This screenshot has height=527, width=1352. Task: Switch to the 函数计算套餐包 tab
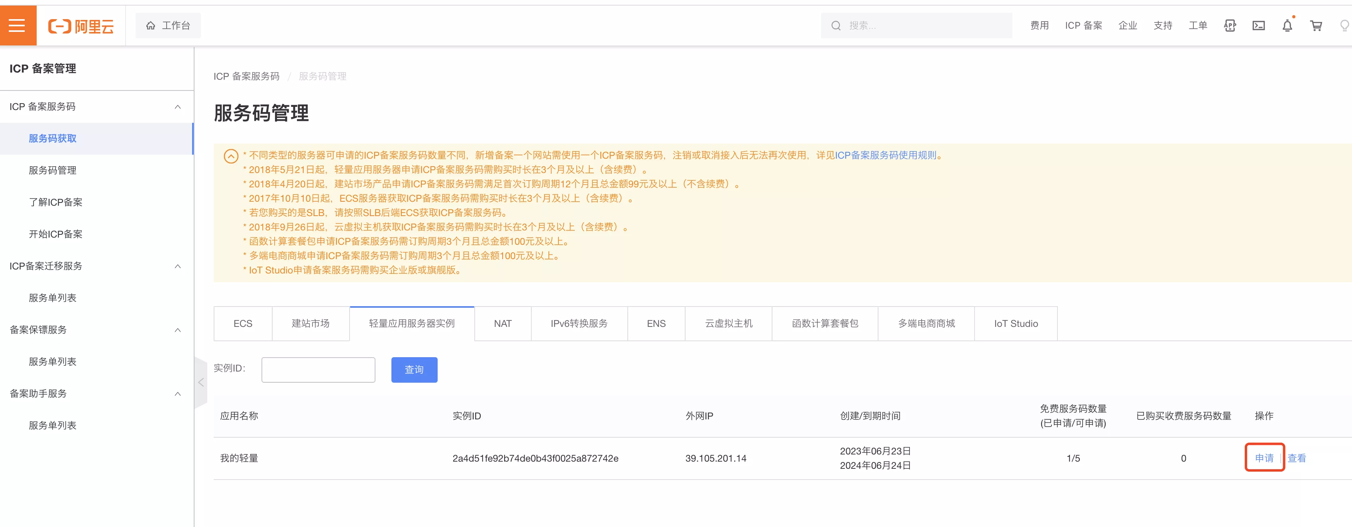pos(825,324)
